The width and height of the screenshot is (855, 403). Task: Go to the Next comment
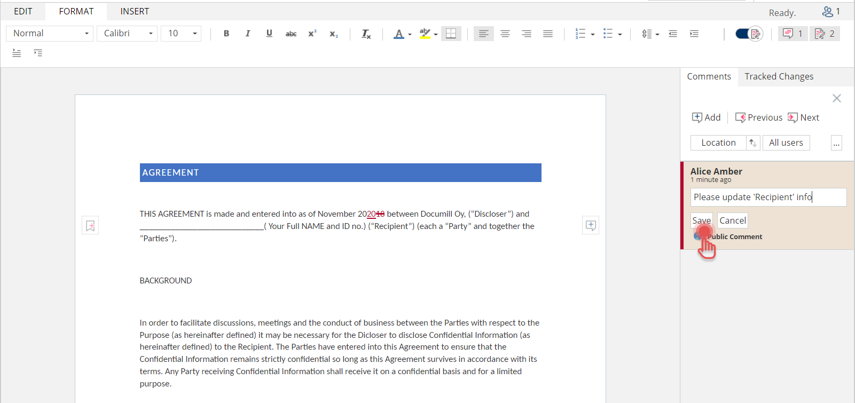(804, 117)
